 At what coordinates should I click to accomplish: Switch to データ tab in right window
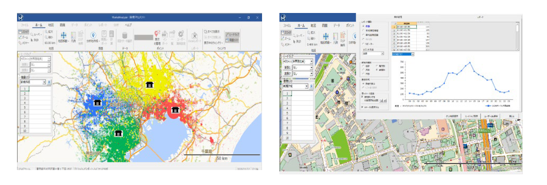[x=337, y=25]
